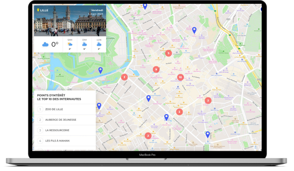Click the Vendredi 3 mars 2023 date

pos(97,12)
